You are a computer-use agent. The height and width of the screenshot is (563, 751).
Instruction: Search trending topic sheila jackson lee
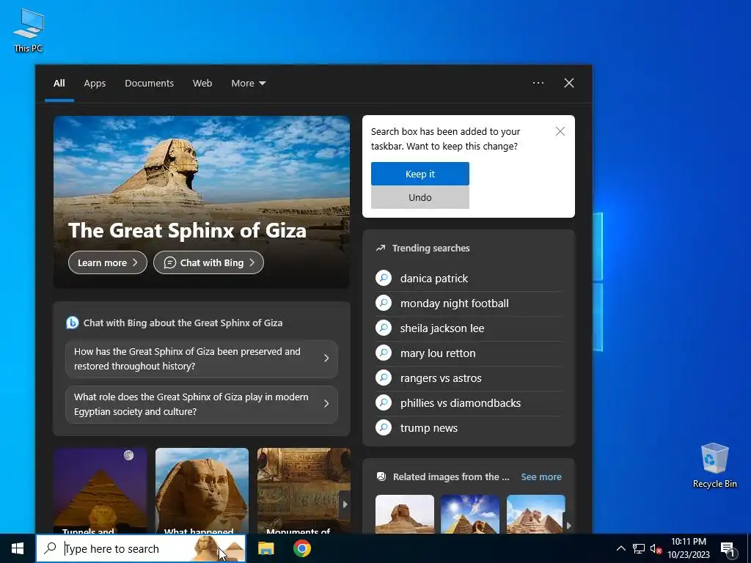[469, 328]
